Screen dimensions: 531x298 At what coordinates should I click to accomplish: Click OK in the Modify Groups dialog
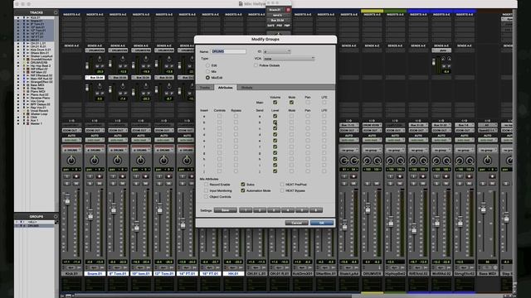pos(322,223)
